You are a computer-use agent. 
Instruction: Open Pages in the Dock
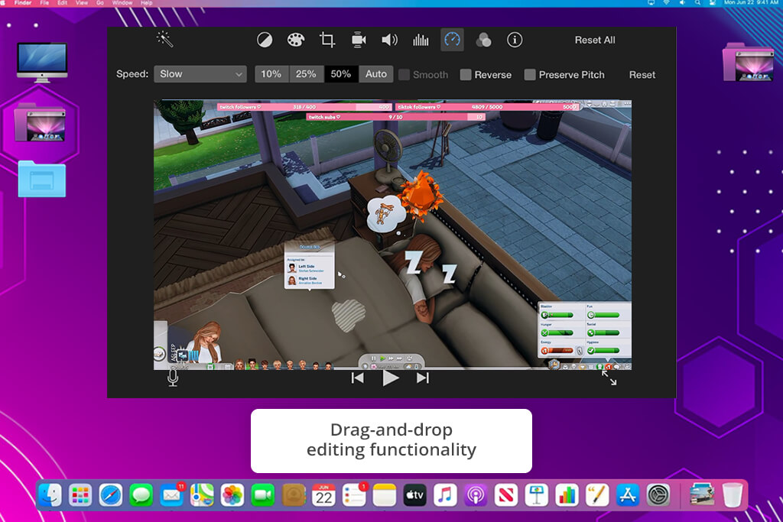click(x=597, y=495)
